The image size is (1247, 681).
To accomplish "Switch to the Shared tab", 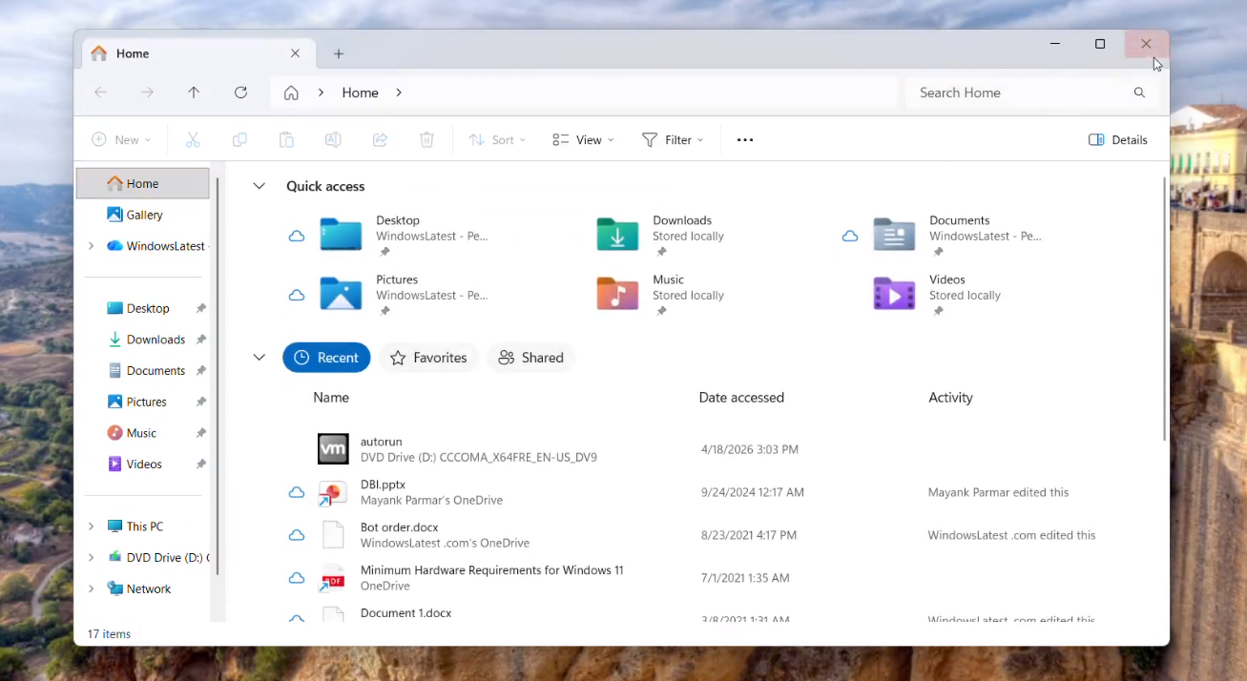I will [530, 358].
